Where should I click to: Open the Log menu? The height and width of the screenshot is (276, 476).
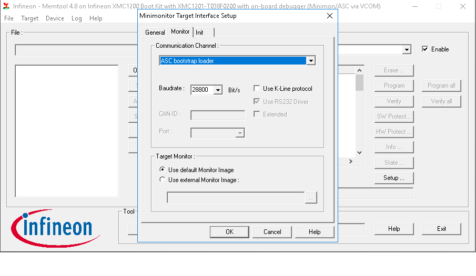pos(76,18)
